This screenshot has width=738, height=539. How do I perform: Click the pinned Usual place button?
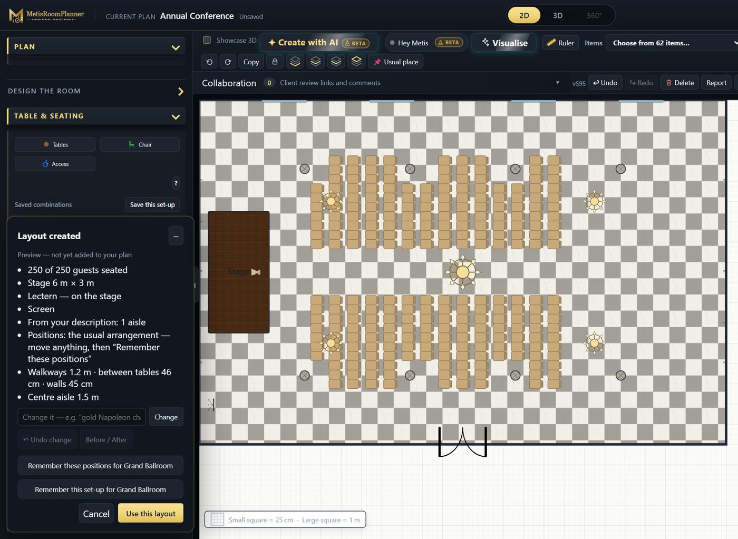point(396,62)
